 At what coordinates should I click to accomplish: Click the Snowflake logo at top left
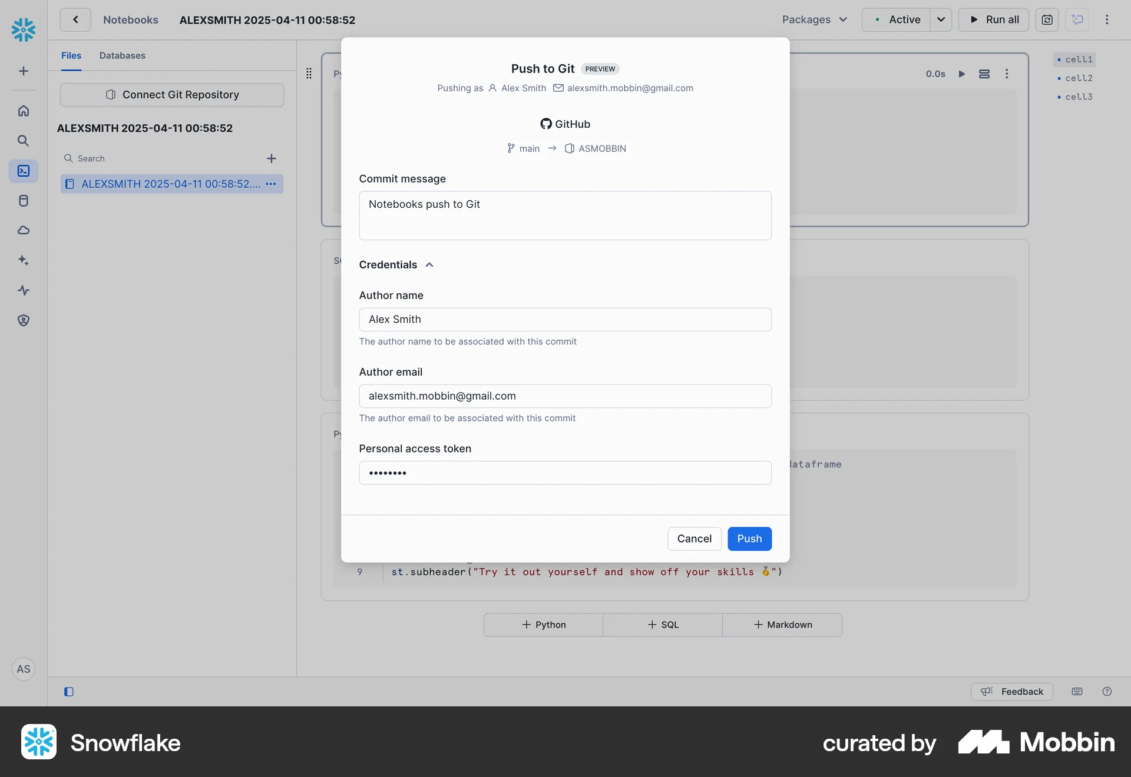23,29
